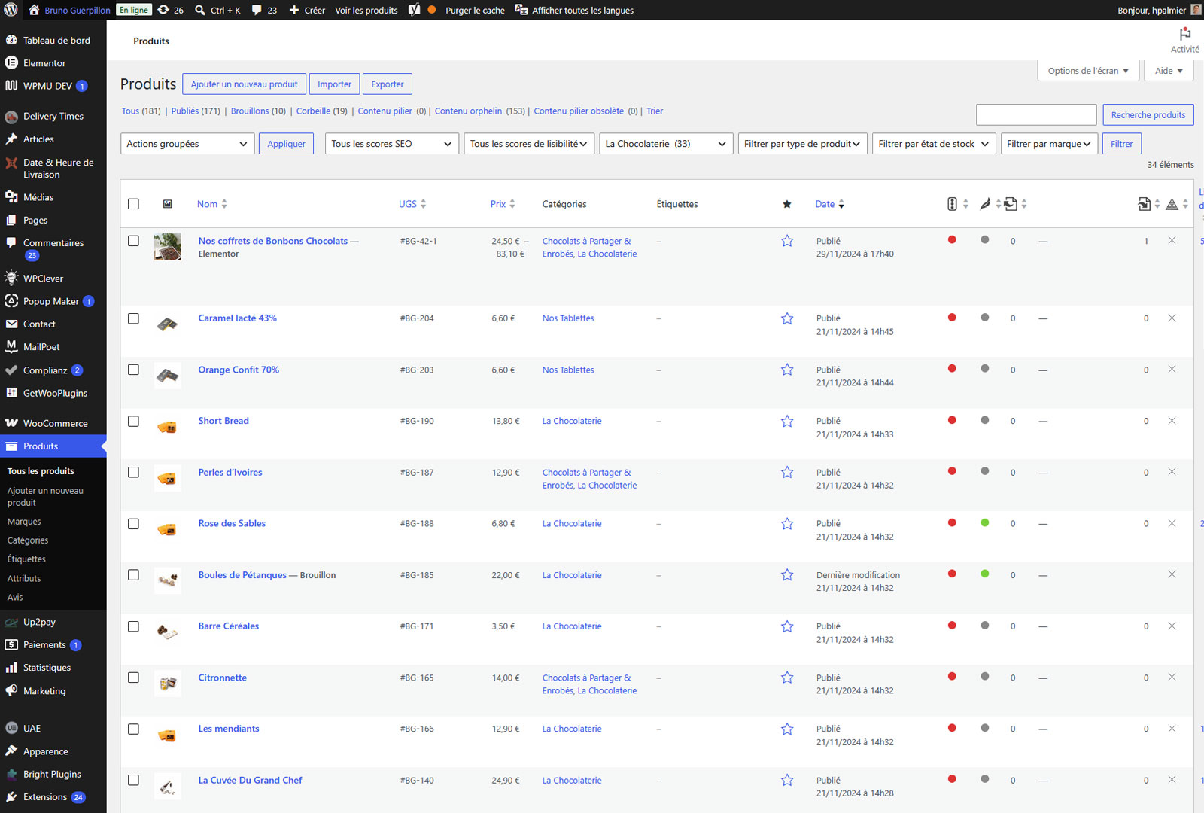Show the Publiés (171) products filter

coord(196,111)
